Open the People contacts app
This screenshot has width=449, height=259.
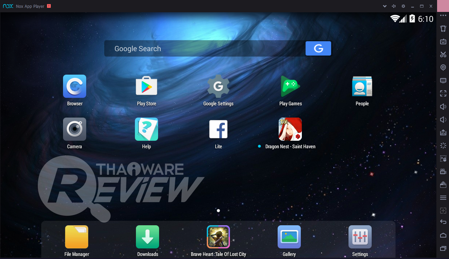[362, 86]
